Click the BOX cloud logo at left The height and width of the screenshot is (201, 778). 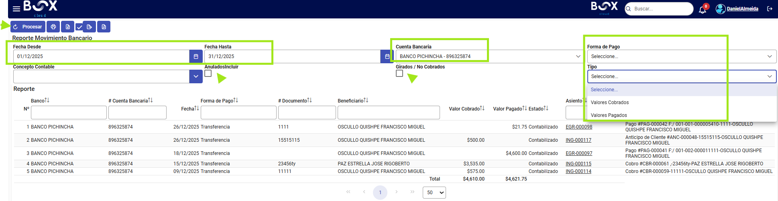[40, 8]
